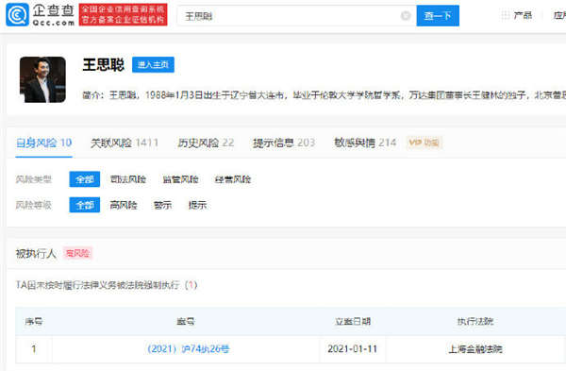This screenshot has width=566, height=371.
Task: Click the Qcc.com logo icon
Action: 17,15
